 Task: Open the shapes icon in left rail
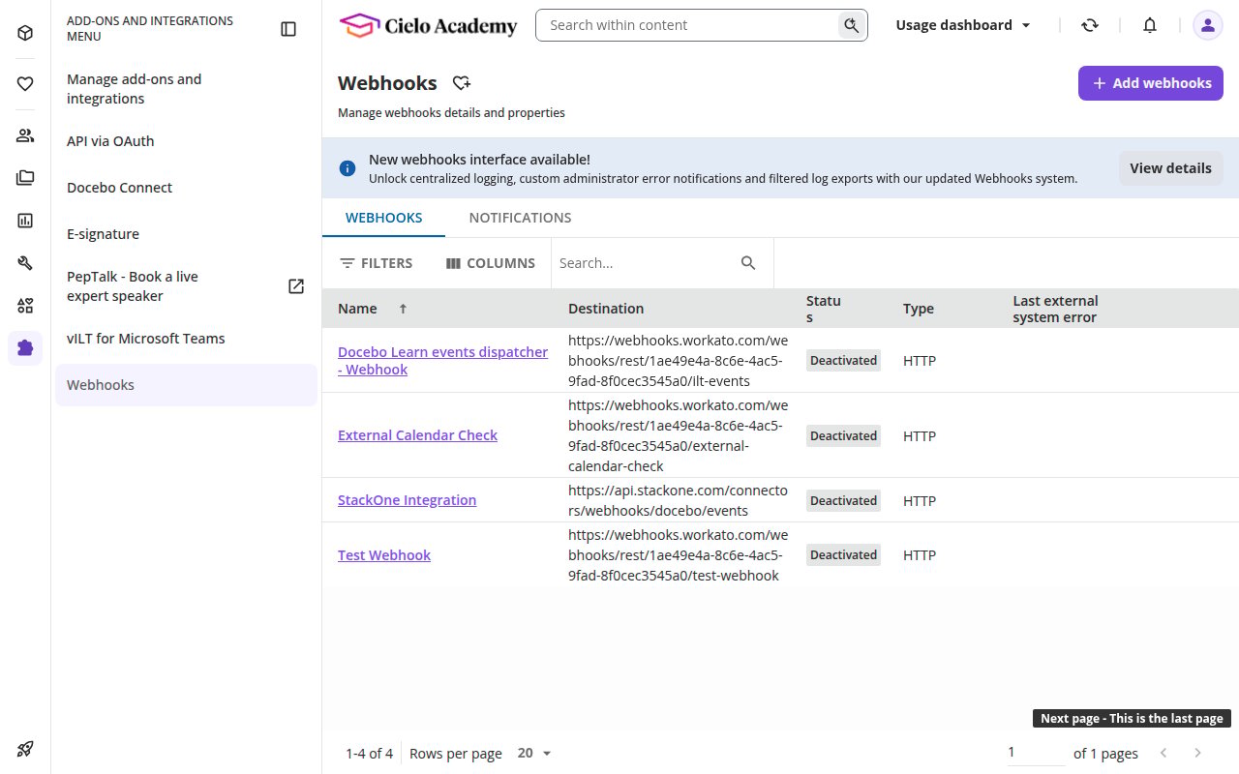click(25, 306)
